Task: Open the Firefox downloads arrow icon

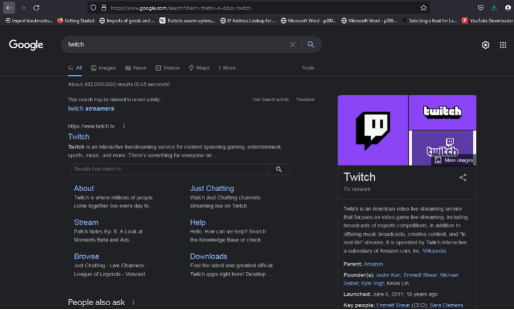Action: pos(494,8)
